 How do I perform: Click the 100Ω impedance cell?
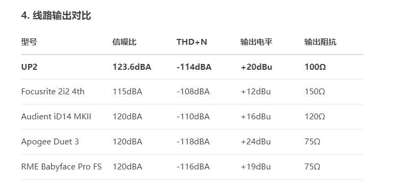coord(315,67)
